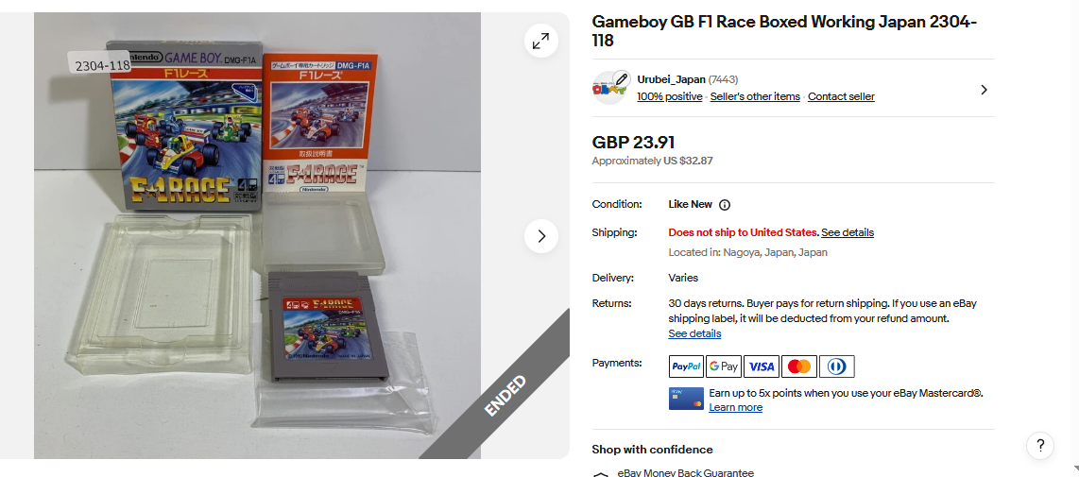Open shipping See details link
Image resolution: width=1079 pixels, height=477 pixels.
(848, 232)
